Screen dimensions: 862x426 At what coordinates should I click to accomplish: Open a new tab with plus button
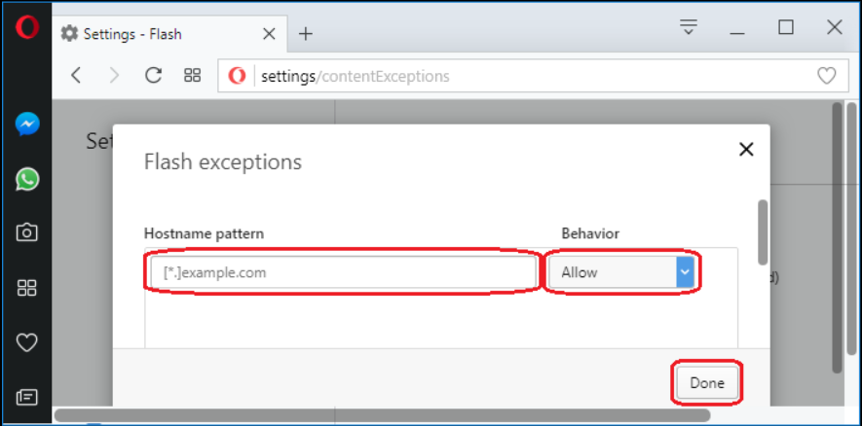[x=306, y=34]
